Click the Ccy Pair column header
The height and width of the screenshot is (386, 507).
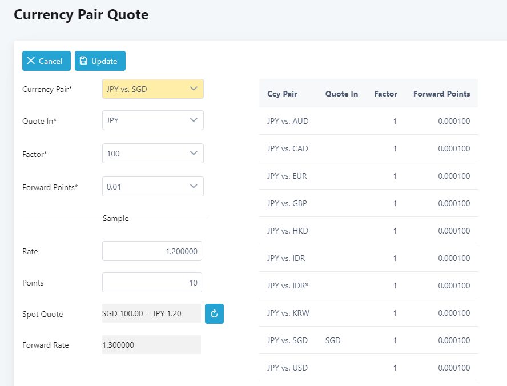click(282, 94)
